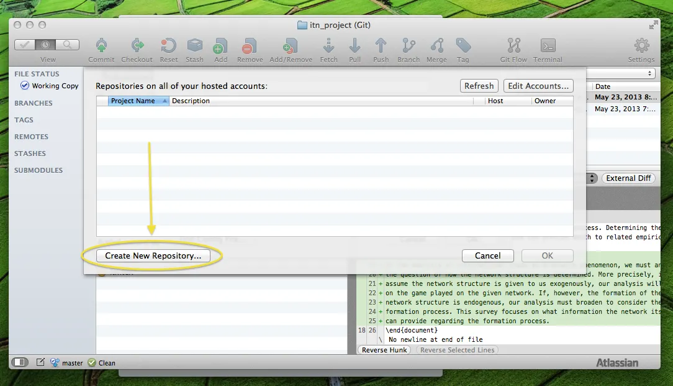
Task: Open the dropdown above the Date column
Action: (x=650, y=73)
